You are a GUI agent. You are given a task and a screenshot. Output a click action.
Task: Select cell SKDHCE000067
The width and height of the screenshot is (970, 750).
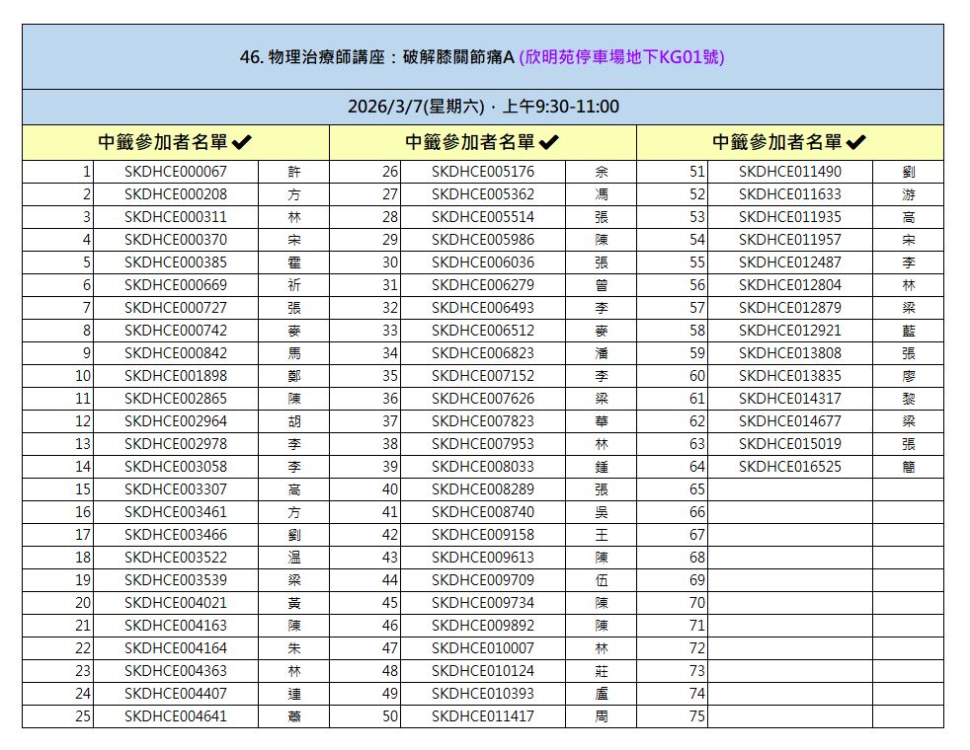tap(175, 172)
